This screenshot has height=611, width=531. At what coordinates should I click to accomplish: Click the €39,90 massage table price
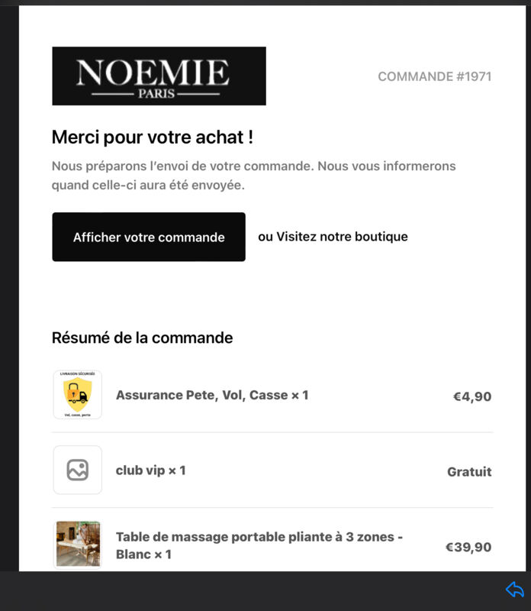pyautogui.click(x=468, y=547)
